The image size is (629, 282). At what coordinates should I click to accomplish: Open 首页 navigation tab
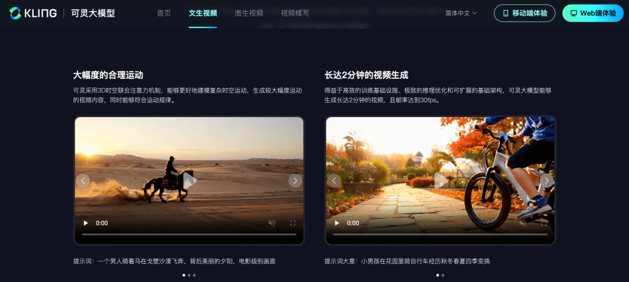164,13
